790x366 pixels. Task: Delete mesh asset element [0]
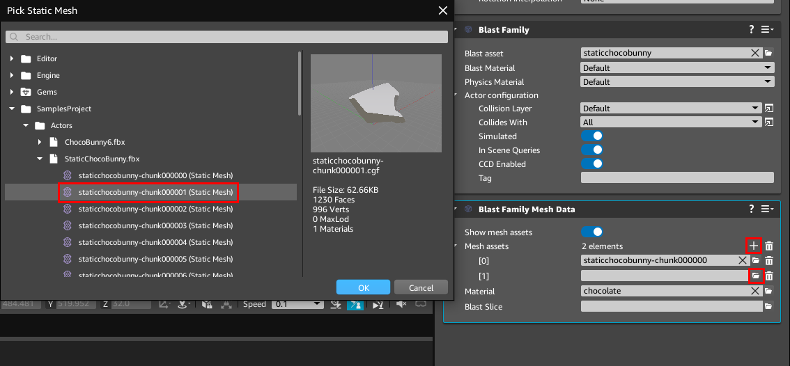click(769, 261)
